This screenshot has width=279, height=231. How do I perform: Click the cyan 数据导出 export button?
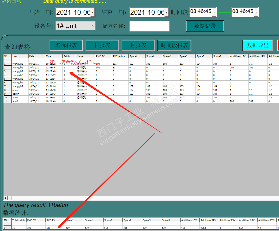tap(258, 45)
